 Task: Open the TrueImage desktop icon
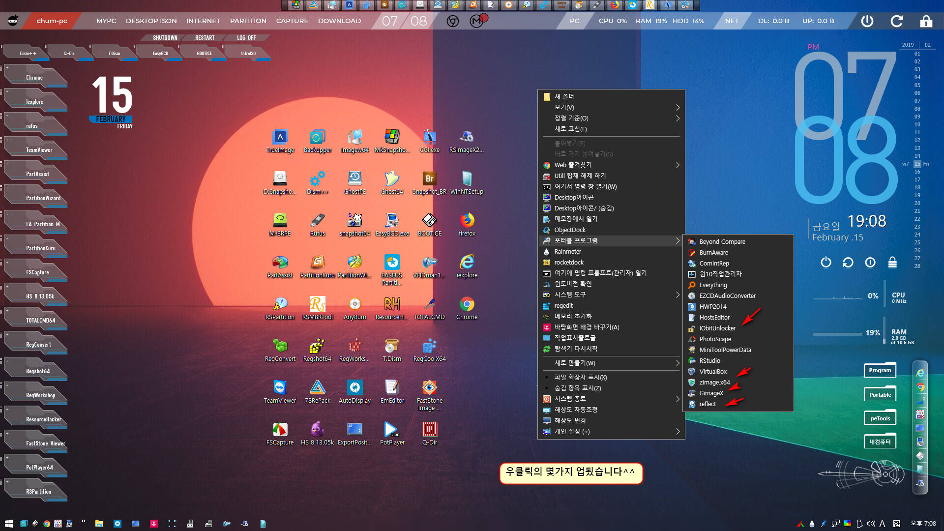[280, 141]
